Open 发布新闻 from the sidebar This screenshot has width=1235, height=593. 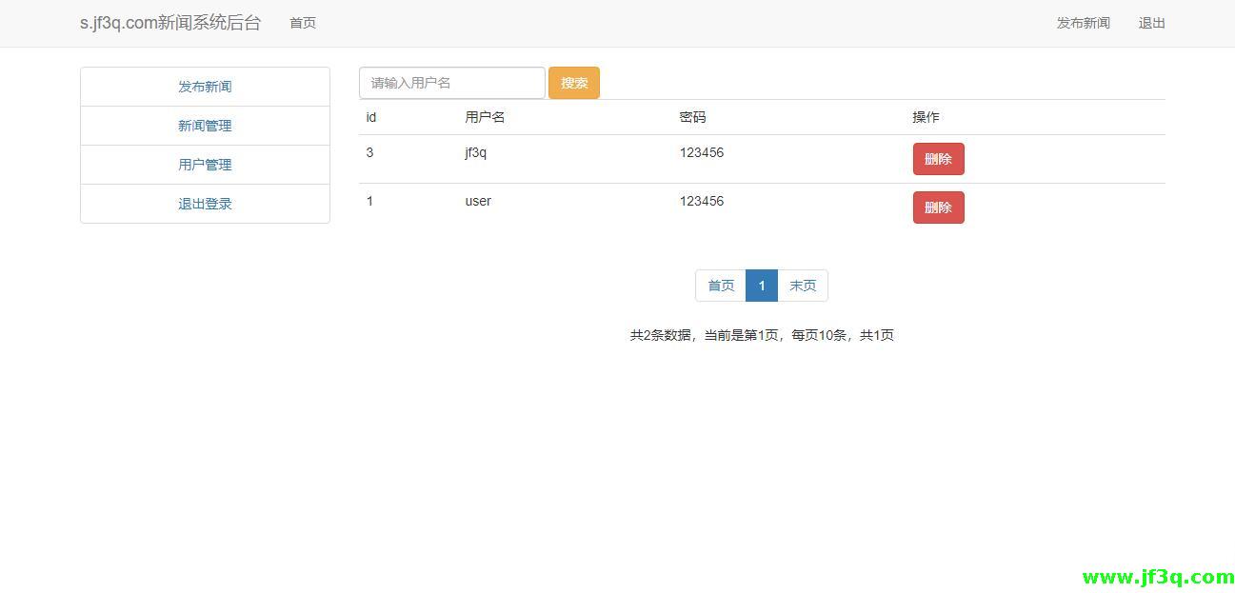[x=205, y=86]
